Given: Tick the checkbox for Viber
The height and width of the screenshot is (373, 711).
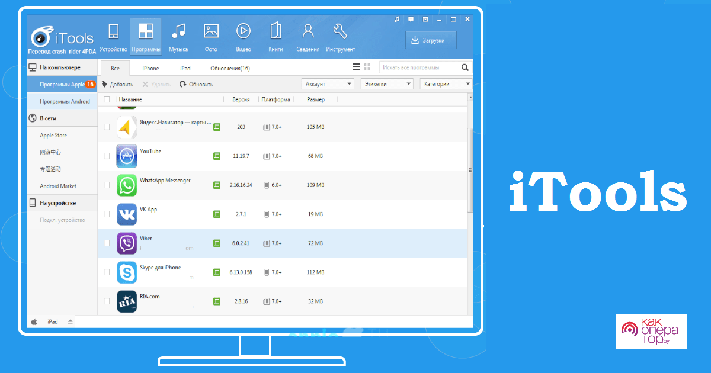Looking at the screenshot, I should [x=107, y=243].
